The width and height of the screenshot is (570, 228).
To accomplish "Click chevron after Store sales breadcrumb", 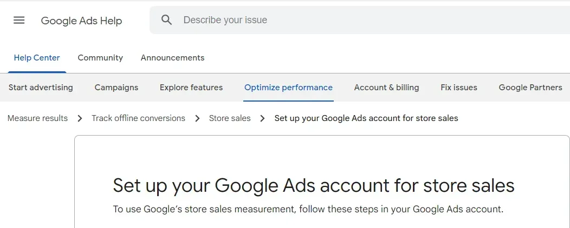I will pos(262,118).
